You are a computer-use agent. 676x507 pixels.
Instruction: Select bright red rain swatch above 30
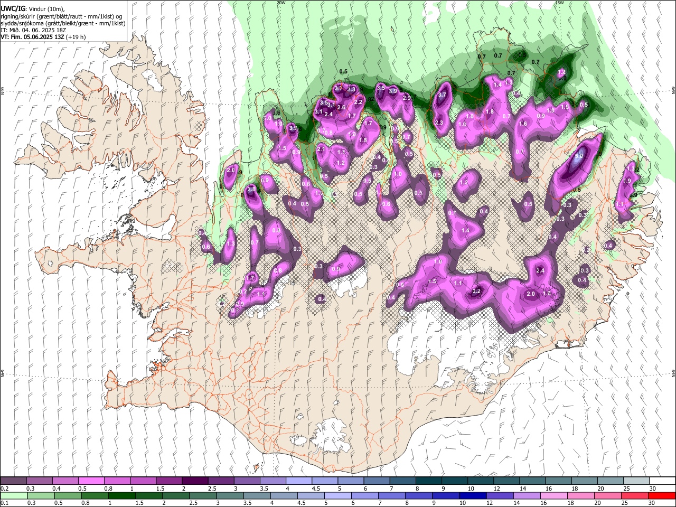[662, 495]
